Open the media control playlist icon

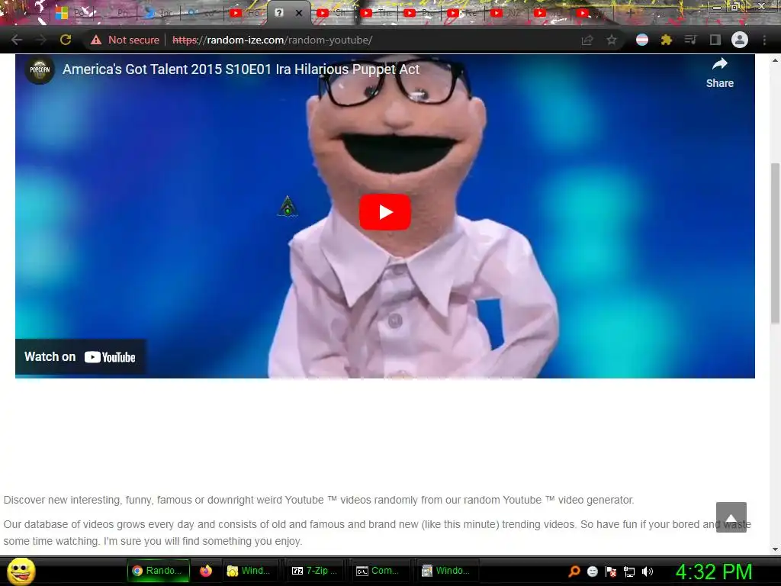pyautogui.click(x=690, y=40)
